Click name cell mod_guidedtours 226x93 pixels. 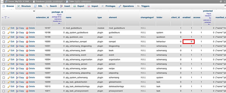click(x=73, y=28)
